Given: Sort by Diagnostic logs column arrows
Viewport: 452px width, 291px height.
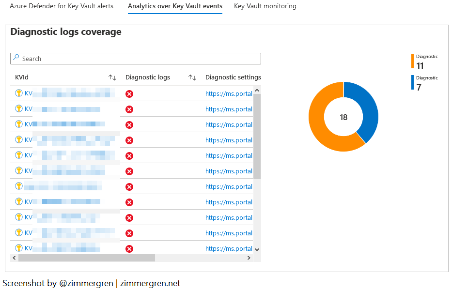Looking at the screenshot, I should [192, 77].
